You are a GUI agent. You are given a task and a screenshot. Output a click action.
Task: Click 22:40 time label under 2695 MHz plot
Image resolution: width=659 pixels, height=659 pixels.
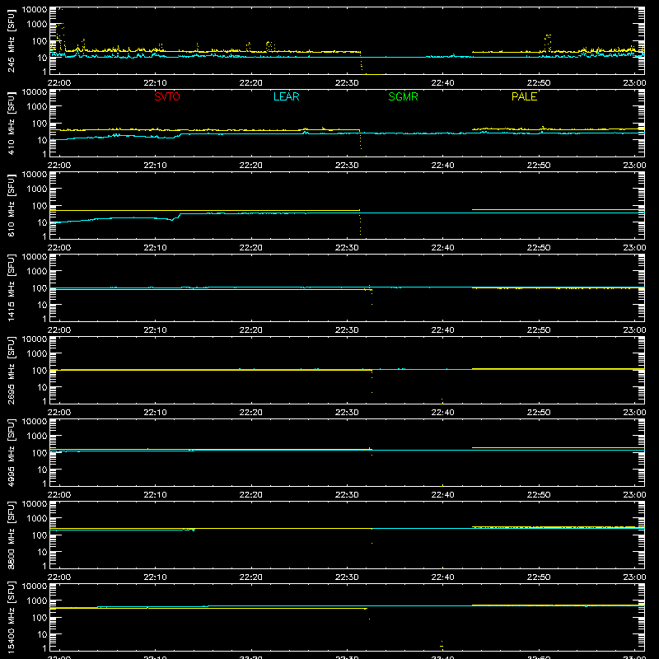click(442, 413)
